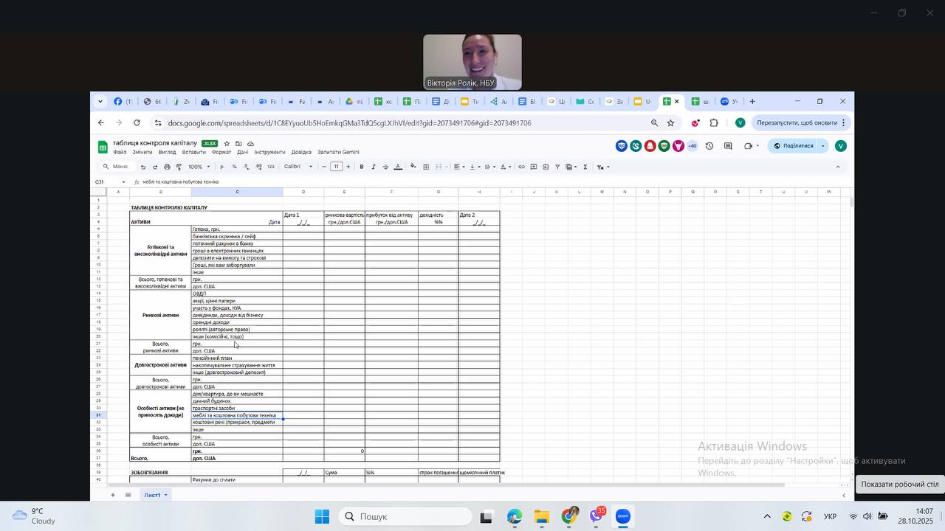This screenshot has width=945, height=531.
Task: Open the Формат menu
Action: pyautogui.click(x=221, y=152)
